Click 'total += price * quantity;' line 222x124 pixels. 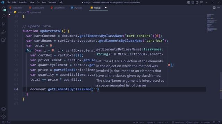click(x=56, y=80)
